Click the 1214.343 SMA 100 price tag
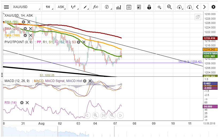Image resolution: width=220 pixels, height=138 pixels. pyautogui.click(x=210, y=50)
